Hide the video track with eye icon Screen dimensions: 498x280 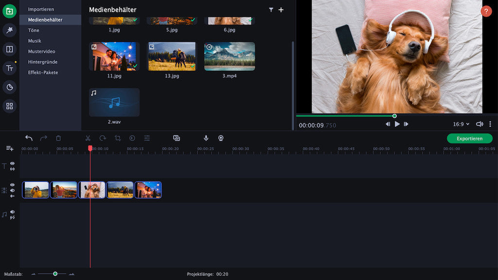point(12,185)
